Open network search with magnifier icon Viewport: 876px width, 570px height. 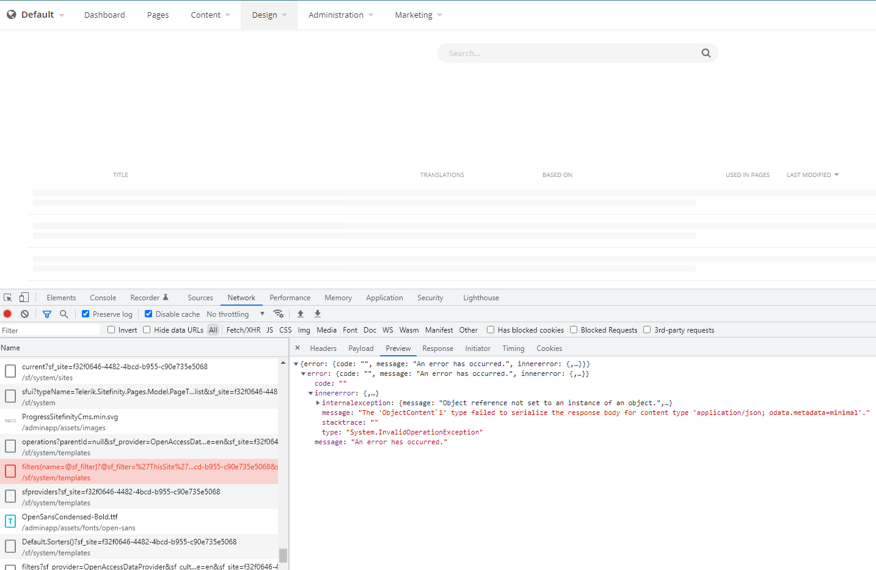[64, 314]
